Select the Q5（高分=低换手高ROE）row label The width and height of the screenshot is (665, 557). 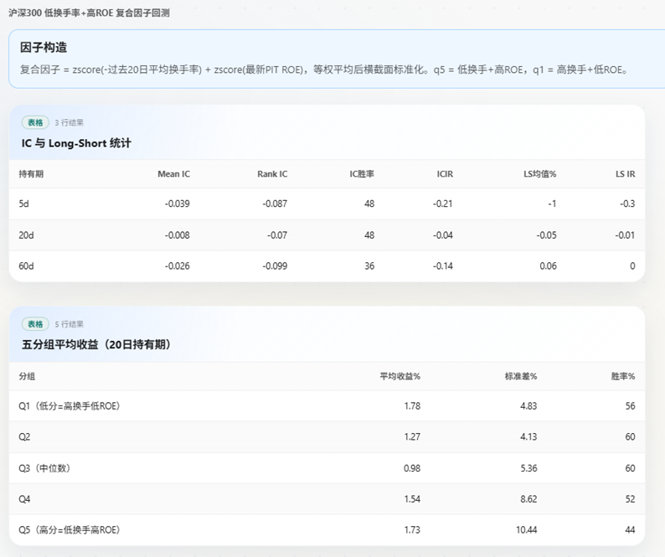[70, 530]
